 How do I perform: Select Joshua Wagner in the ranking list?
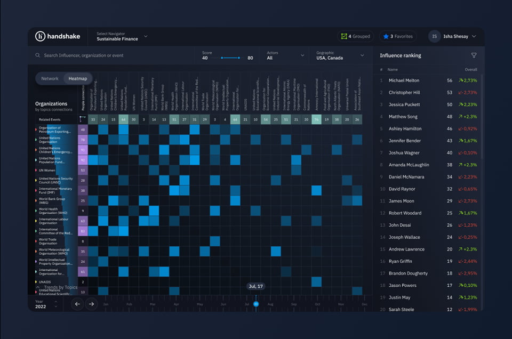(x=428, y=152)
